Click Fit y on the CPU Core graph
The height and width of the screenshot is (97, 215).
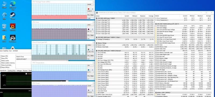[89, 35]
